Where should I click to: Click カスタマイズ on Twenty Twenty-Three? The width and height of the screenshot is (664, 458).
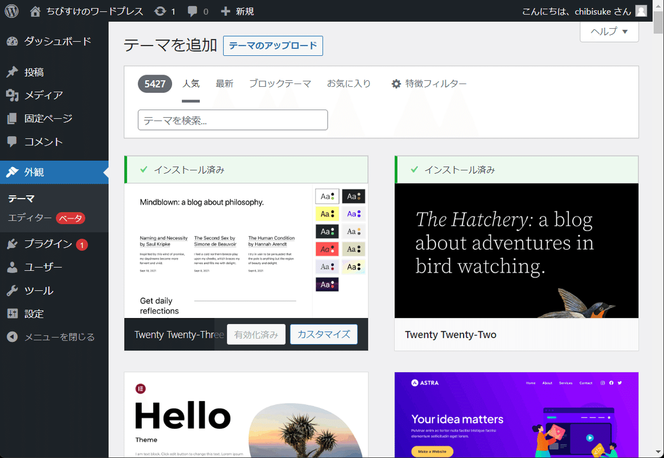[x=324, y=335]
